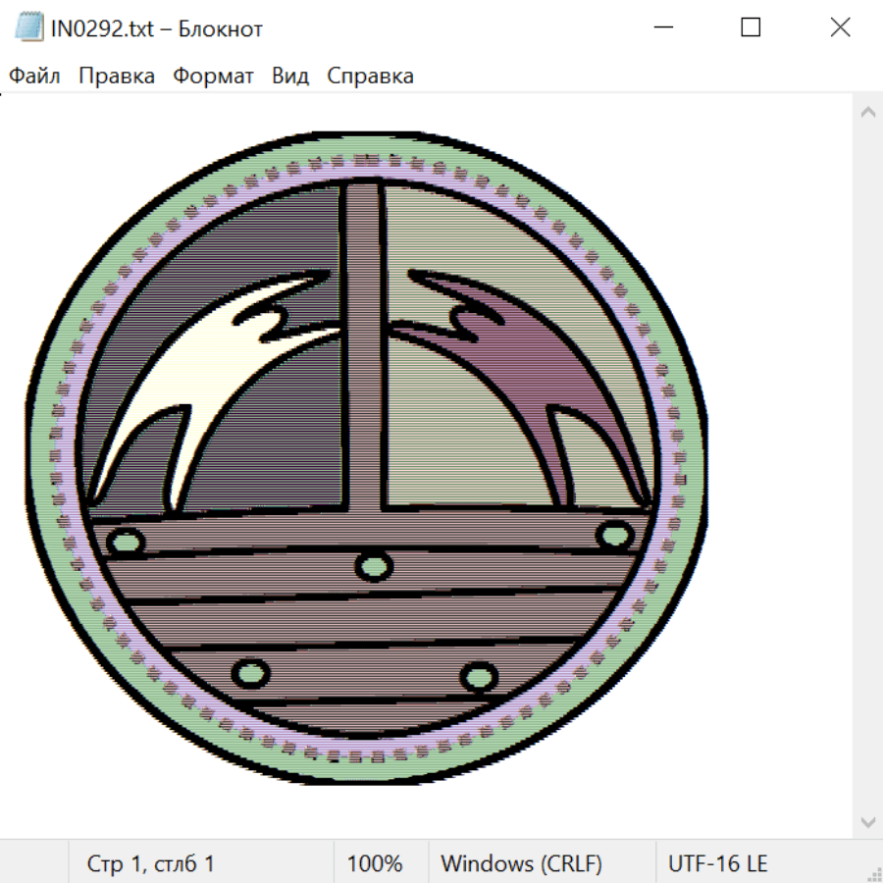
Task: Open the Формат menu
Action: pyautogui.click(x=213, y=77)
